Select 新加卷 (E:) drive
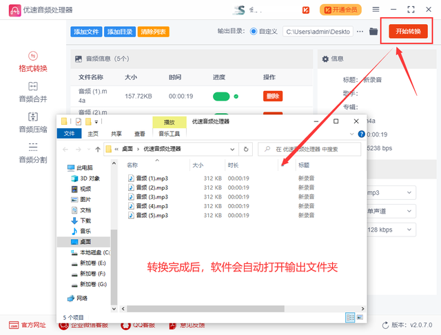The image size is (441, 335). click(89, 263)
